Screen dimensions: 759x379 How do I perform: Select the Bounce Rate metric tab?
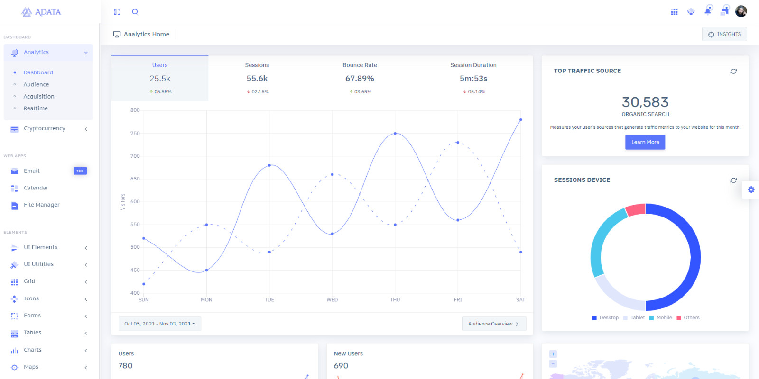point(360,78)
